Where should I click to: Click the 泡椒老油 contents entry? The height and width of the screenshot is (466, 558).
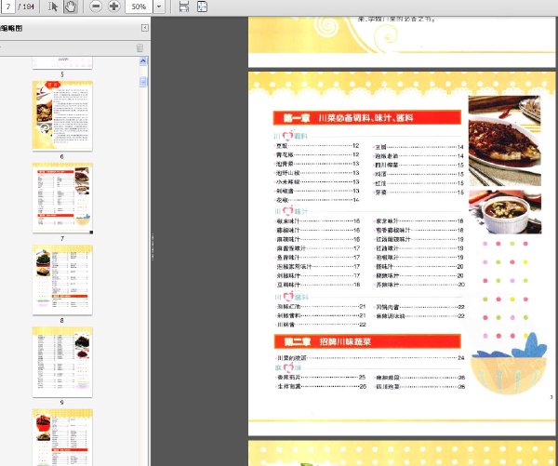[x=419, y=156]
